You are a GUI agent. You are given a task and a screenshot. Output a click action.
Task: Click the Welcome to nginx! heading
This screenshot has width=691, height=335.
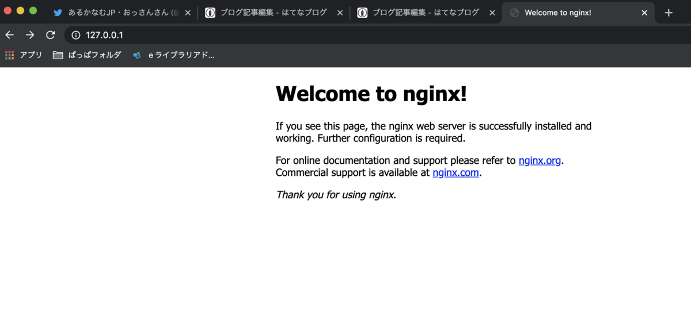[371, 94]
